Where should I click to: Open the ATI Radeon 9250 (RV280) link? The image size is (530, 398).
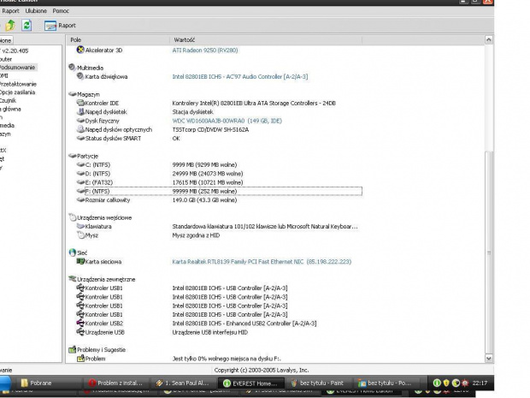[205, 50]
